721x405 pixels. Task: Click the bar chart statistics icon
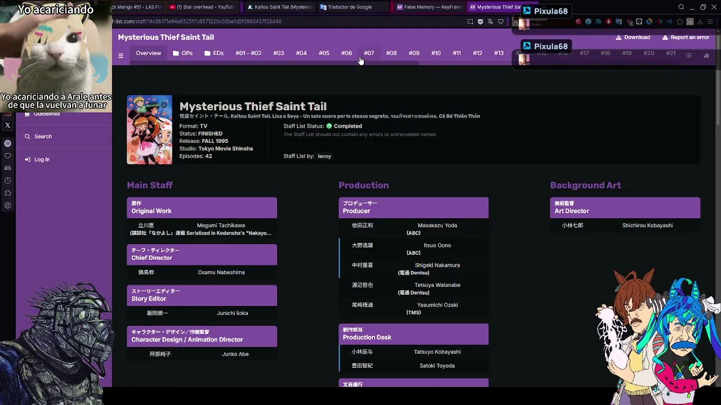tap(706, 55)
